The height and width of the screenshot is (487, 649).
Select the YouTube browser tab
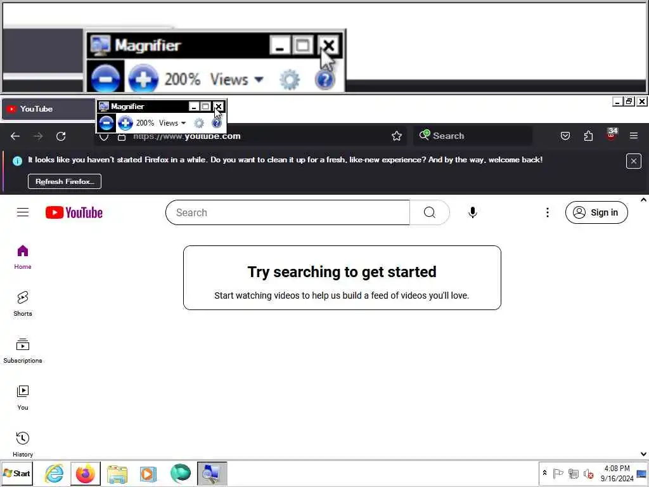[48, 109]
